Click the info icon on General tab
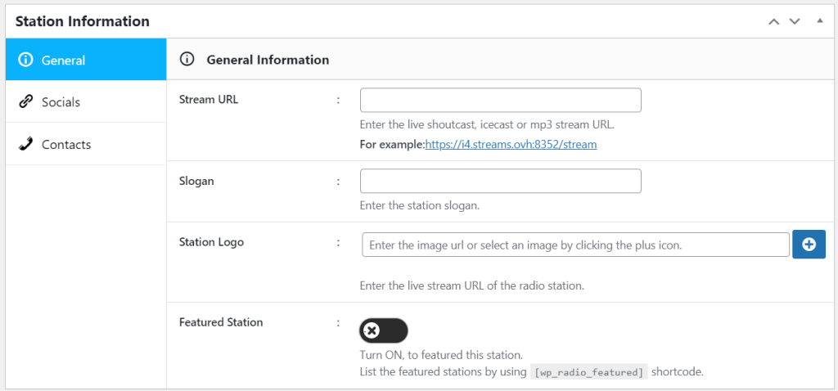838x391 pixels. click(x=25, y=60)
